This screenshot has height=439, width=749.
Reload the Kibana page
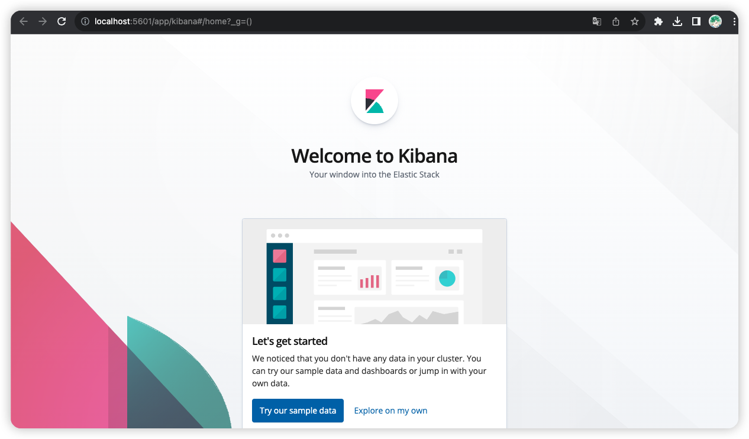click(62, 21)
